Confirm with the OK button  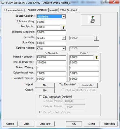[x=74, y=124]
